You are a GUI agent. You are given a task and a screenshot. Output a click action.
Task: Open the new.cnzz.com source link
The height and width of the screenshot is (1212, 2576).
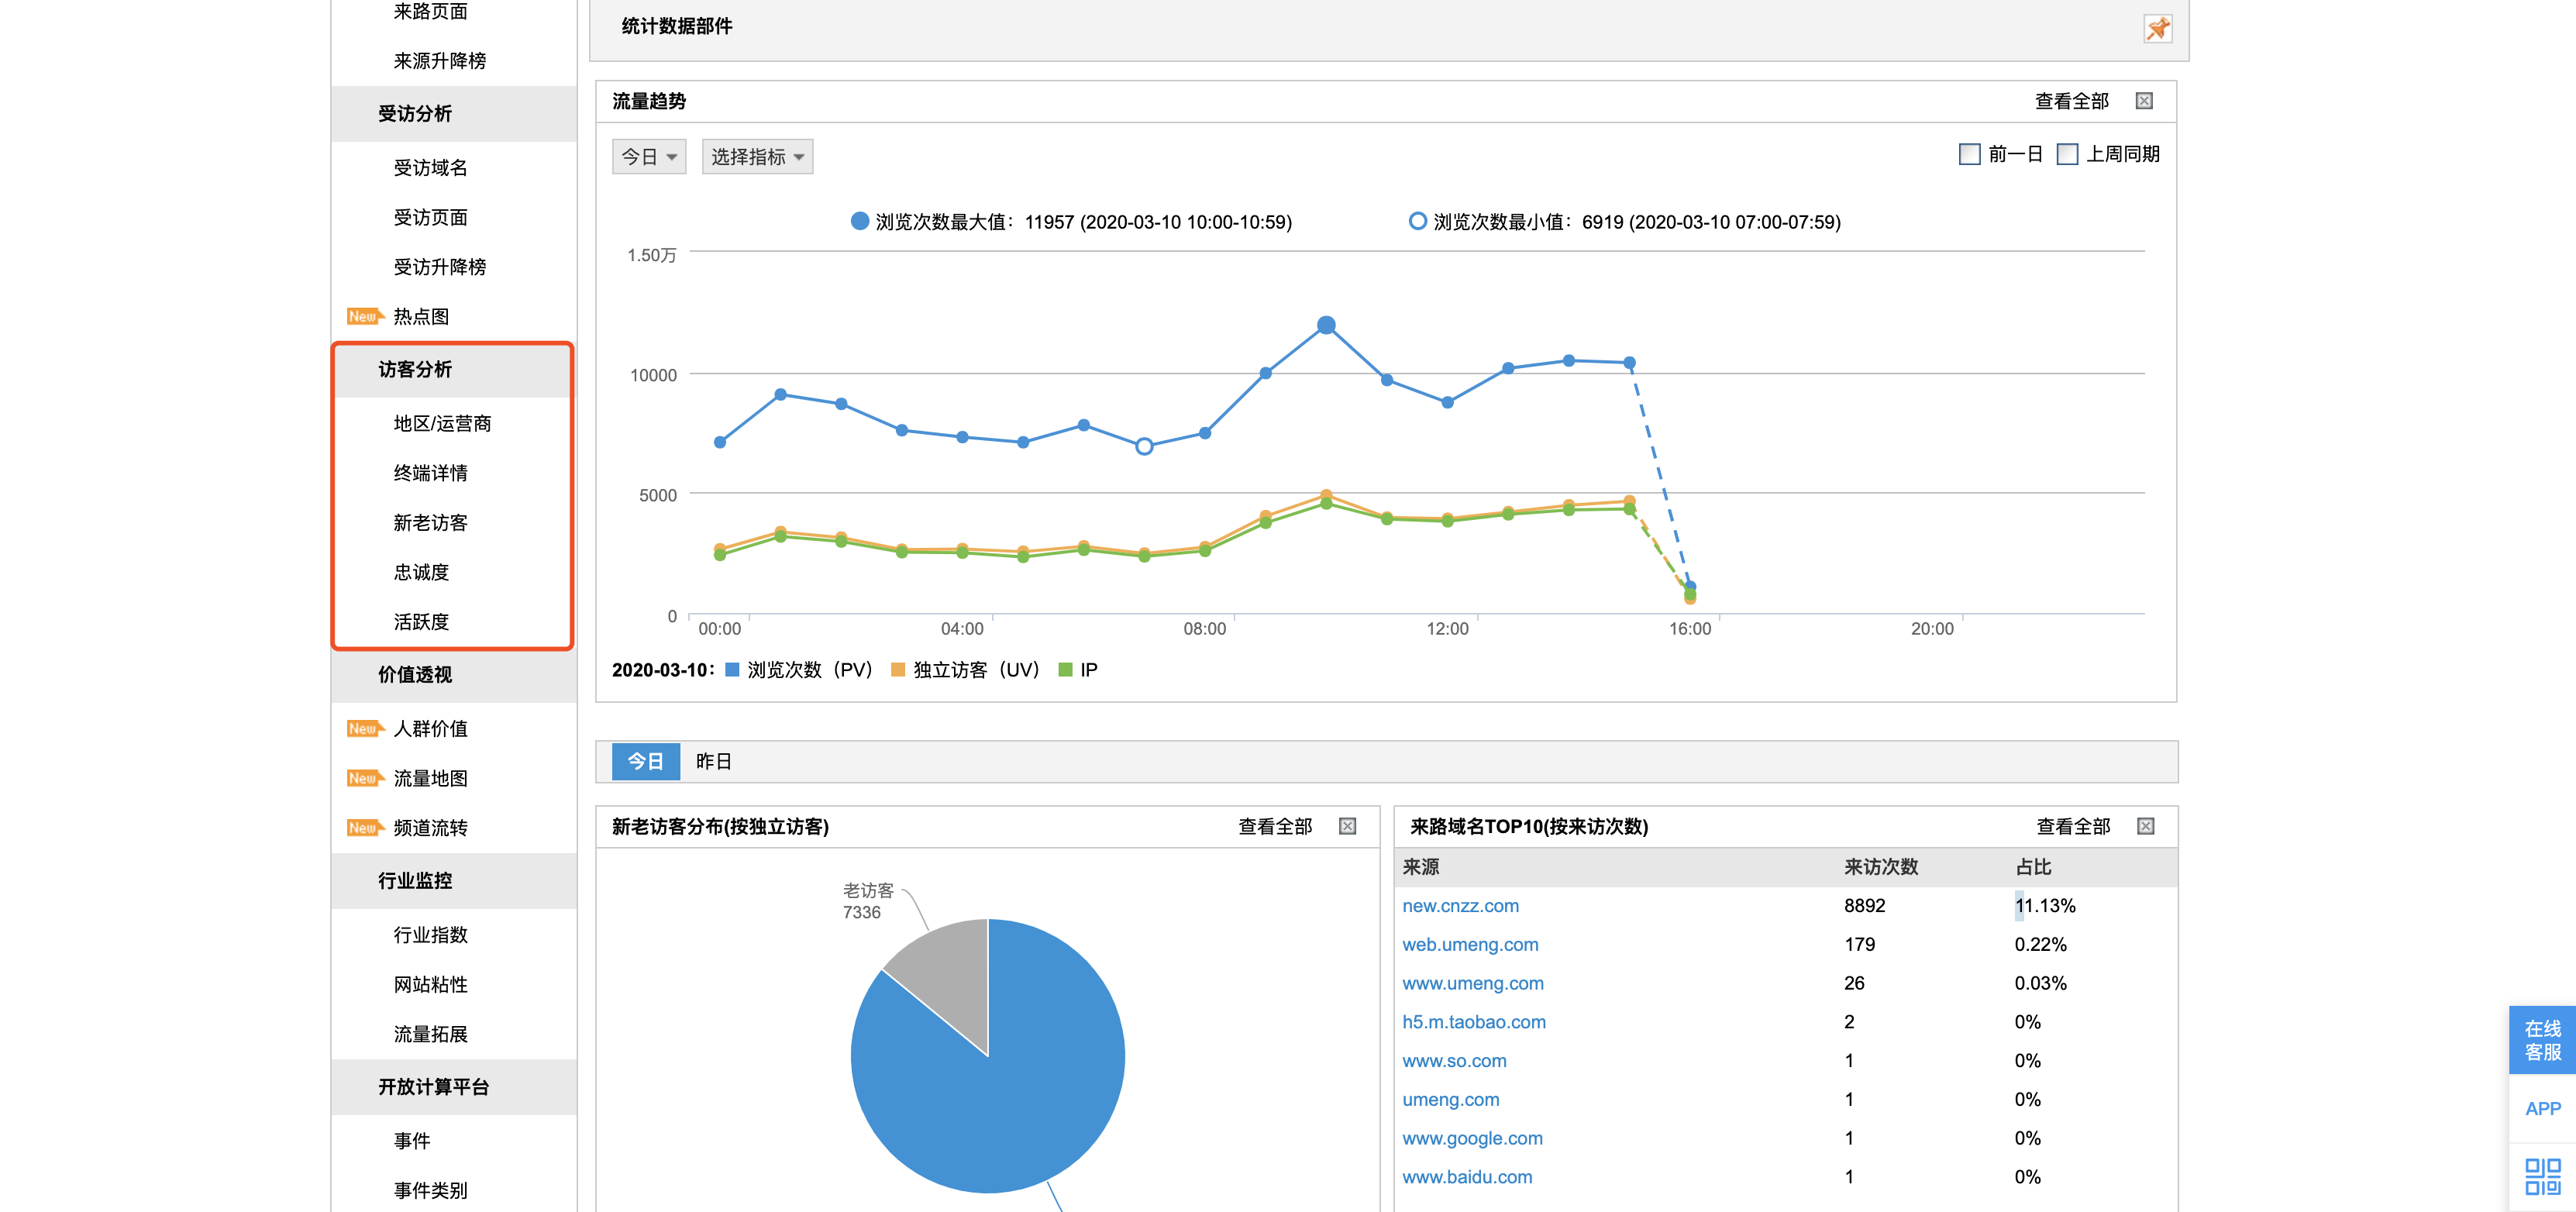(x=1460, y=906)
